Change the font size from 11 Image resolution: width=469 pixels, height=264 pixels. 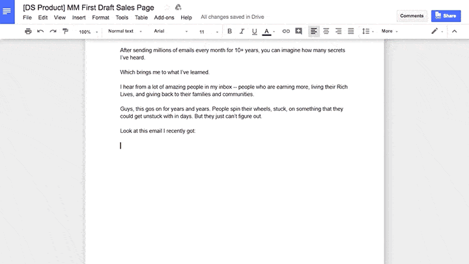(x=209, y=32)
